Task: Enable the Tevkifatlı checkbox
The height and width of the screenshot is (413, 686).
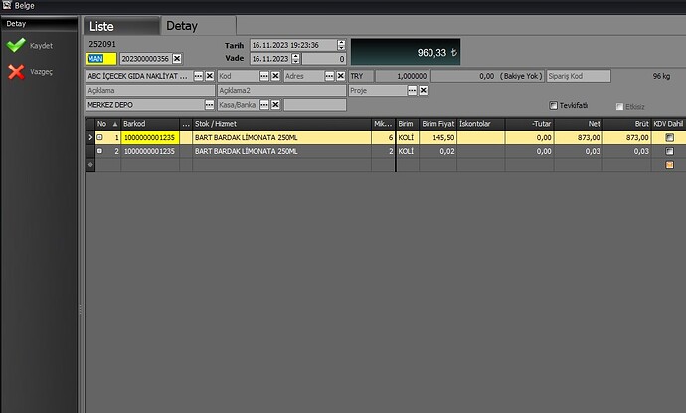Action: point(554,106)
